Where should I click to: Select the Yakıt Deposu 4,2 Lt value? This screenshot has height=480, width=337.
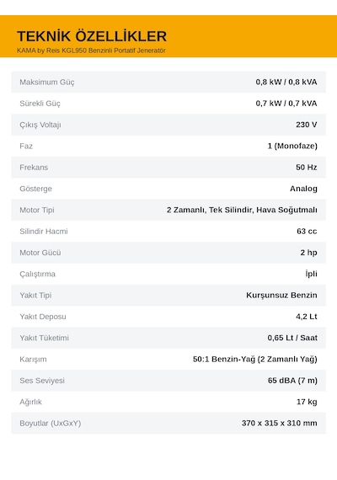[307, 317]
